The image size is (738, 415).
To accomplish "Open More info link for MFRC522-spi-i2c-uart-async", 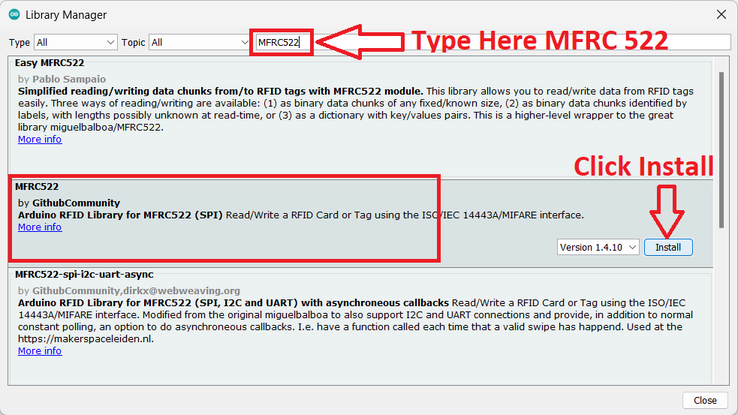I will pyautogui.click(x=40, y=351).
